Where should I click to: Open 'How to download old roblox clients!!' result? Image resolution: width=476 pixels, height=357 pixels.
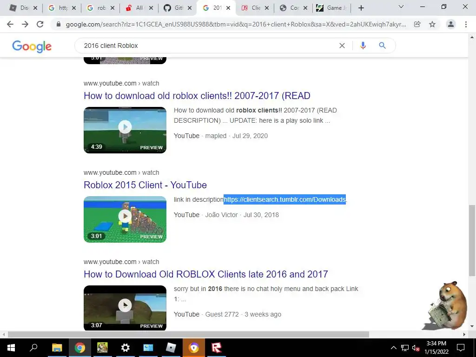coord(197,96)
